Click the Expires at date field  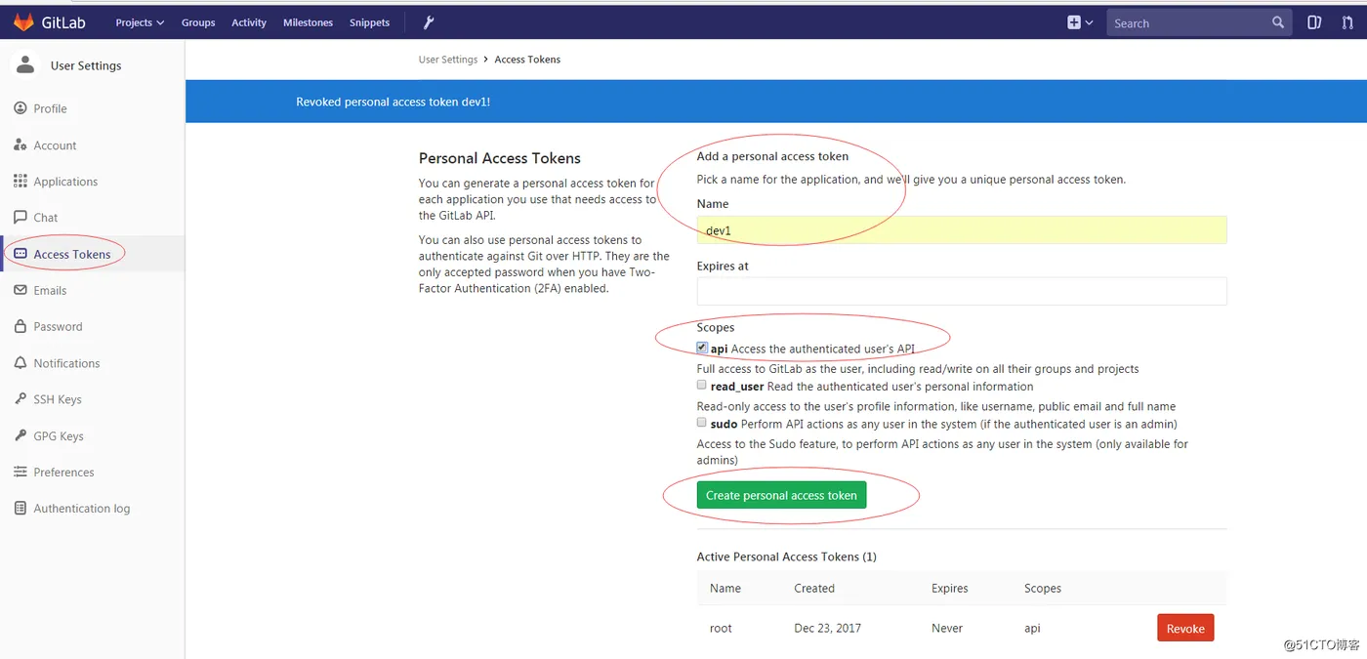click(x=962, y=291)
